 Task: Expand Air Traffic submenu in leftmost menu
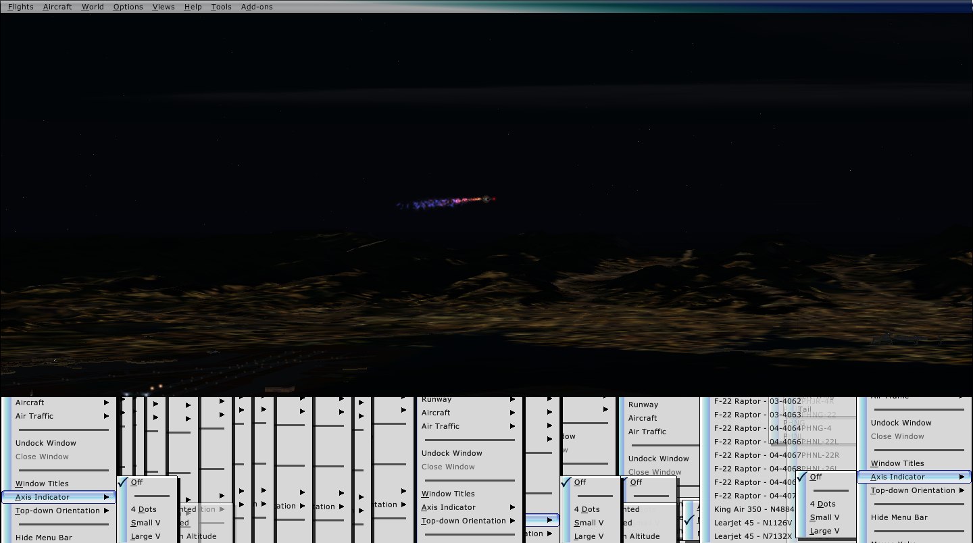tap(58, 416)
